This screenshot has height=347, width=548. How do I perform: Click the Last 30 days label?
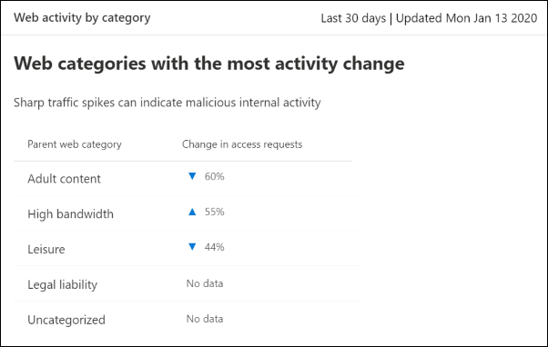353,18
